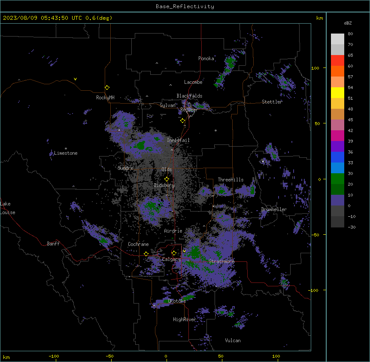Select the Stettler label
The height and width of the screenshot is (362, 370).
click(x=272, y=102)
